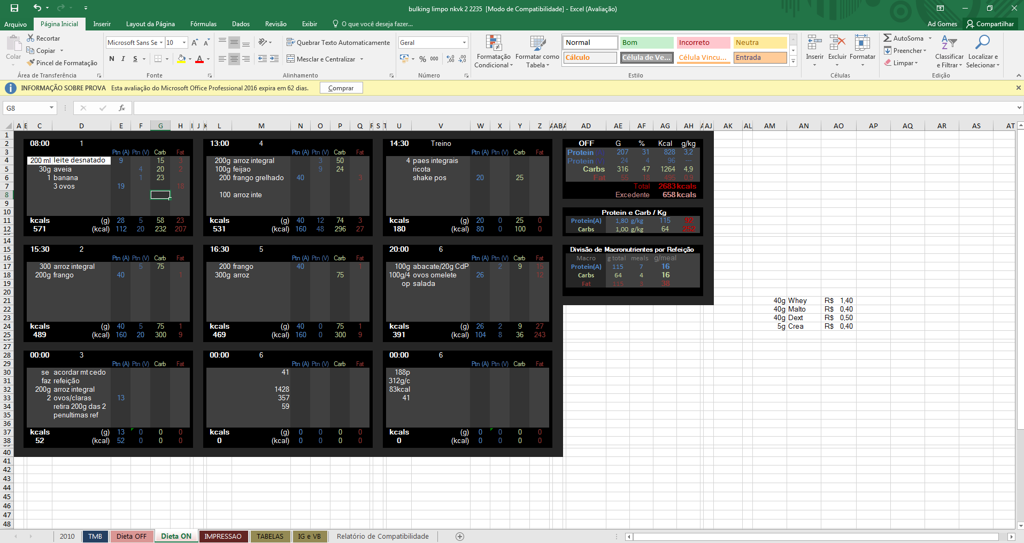Click the AutoSoma sigma icon
The height and width of the screenshot is (543, 1024).
point(888,38)
